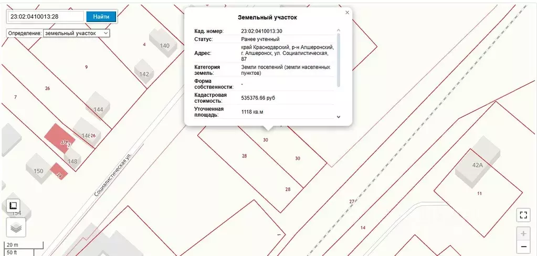Open the measurement ruler tool
This screenshot has width=537, height=256.
tap(14, 206)
